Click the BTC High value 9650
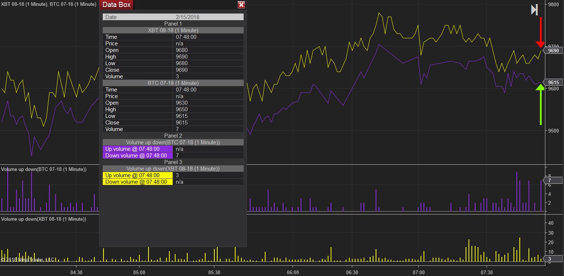Screen dimensions: 564x276 182,109
